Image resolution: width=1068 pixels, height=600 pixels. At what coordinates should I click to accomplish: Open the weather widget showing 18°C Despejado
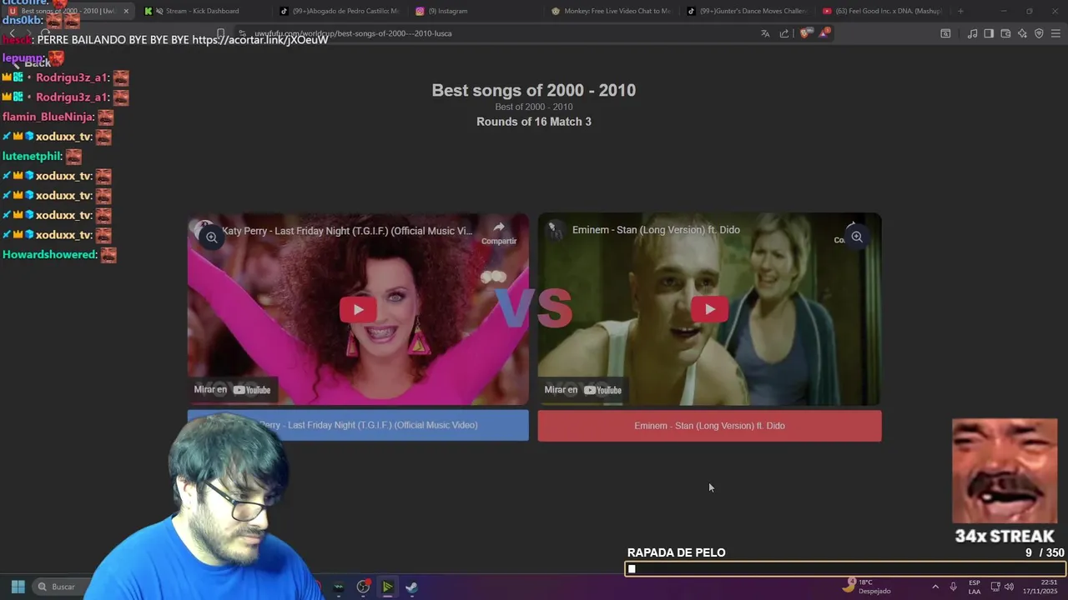click(866, 587)
